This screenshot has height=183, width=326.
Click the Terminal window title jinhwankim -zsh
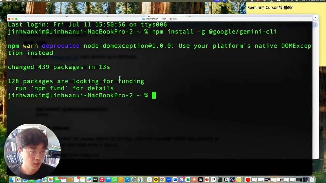click(161, 19)
